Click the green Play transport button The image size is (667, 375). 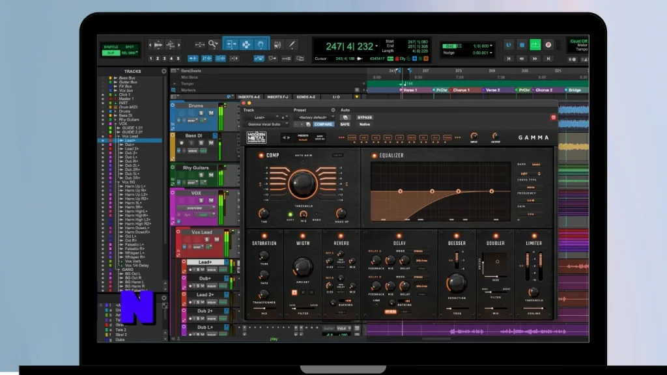[535, 45]
